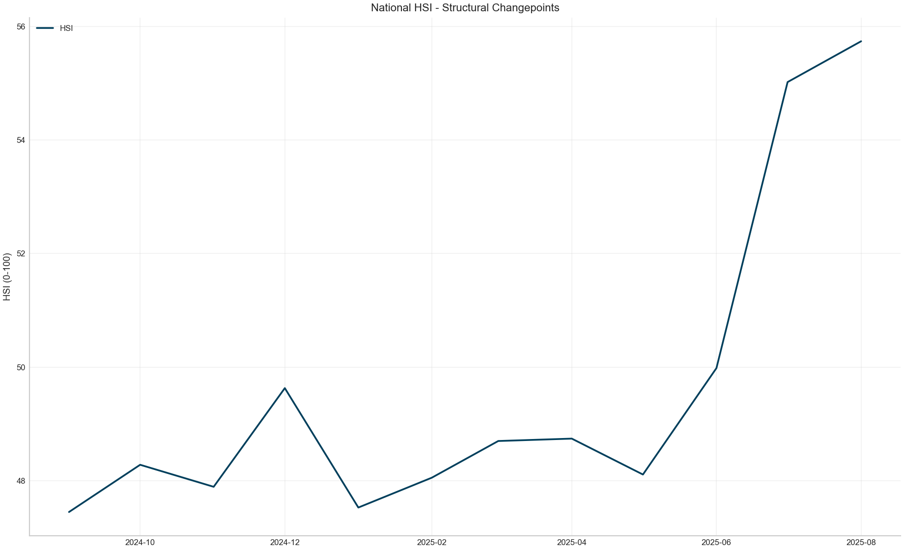904x550 pixels.
Task: Select the HSI legend text label
Action: pos(66,28)
